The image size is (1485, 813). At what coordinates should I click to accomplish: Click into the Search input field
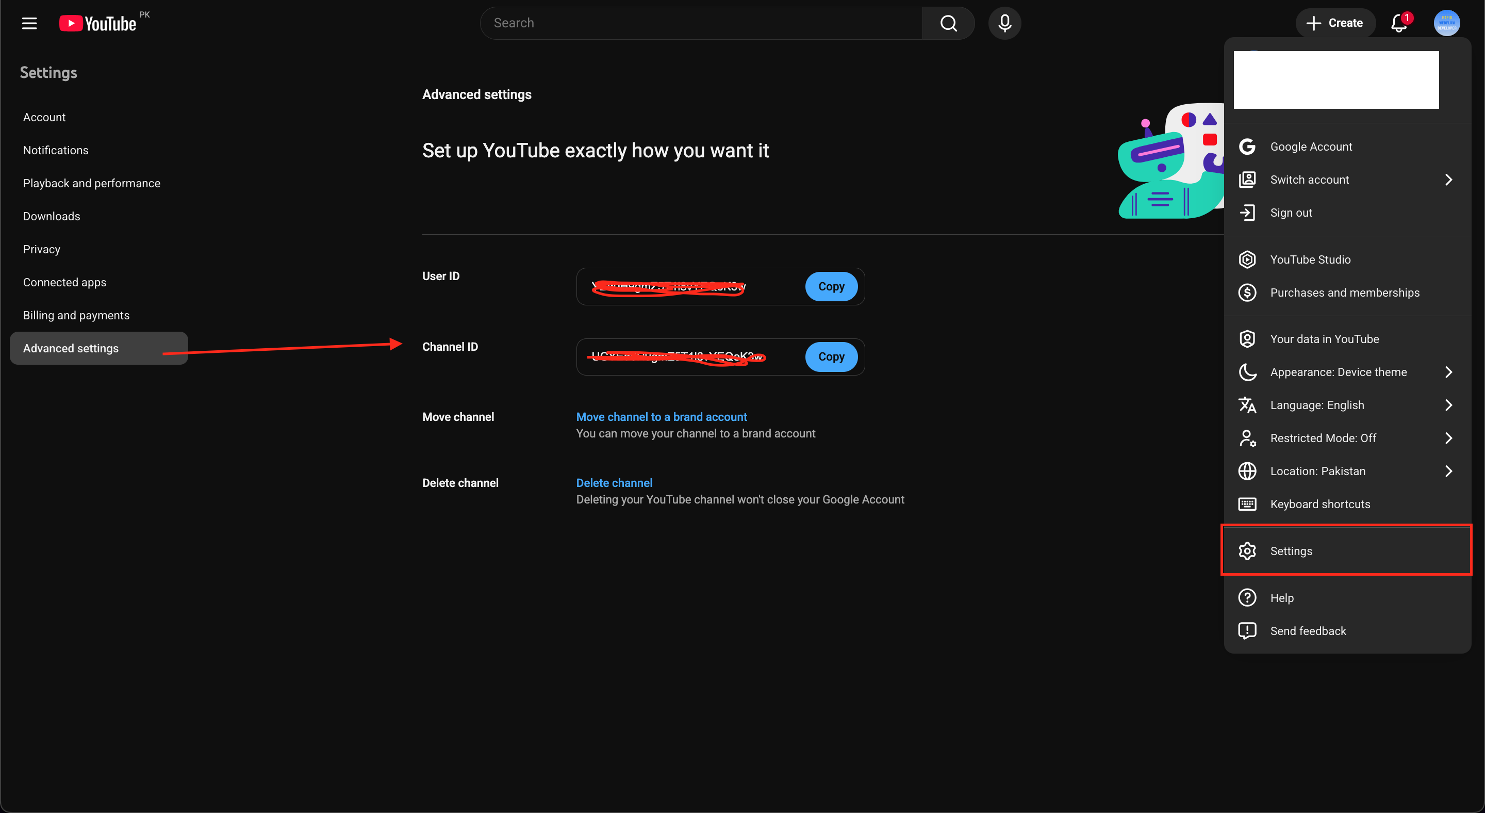(700, 23)
